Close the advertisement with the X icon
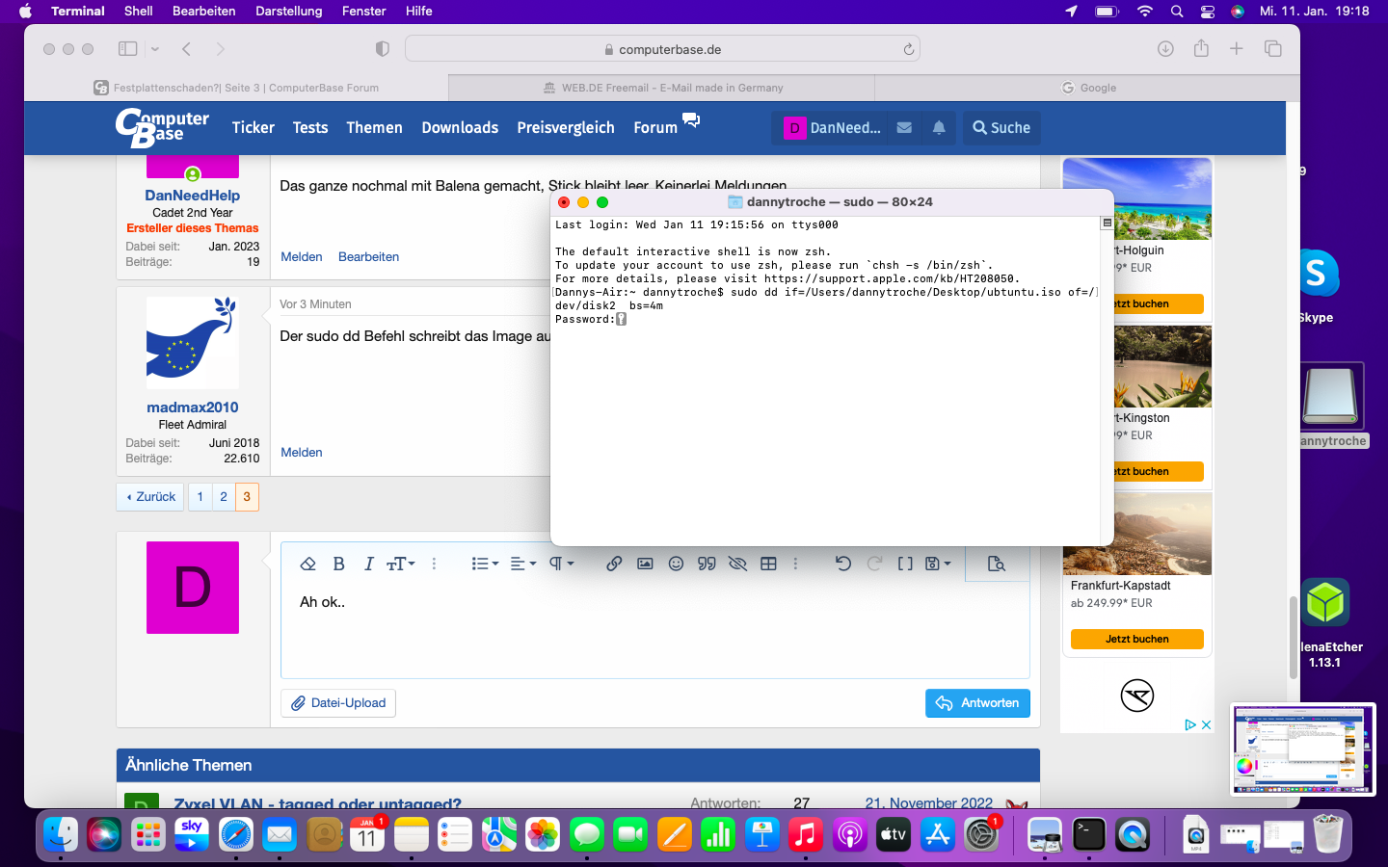The height and width of the screenshot is (867, 1388). [1206, 724]
